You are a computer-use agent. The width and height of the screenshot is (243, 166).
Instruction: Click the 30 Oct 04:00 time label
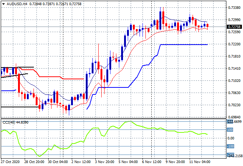click(58, 162)
